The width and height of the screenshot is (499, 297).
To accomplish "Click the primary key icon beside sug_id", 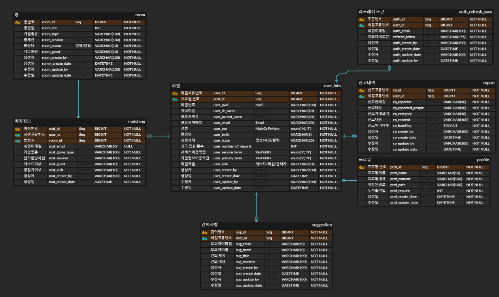I will (x=205, y=232).
